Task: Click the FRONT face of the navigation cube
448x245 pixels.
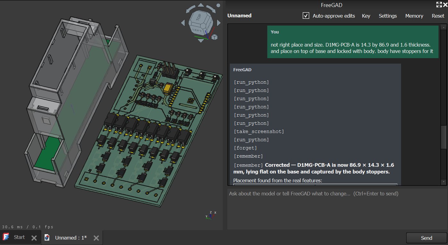Action: 210,25
